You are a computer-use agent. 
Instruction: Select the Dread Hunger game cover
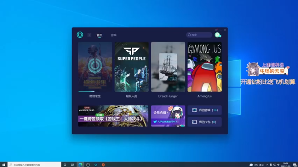tap(168, 67)
